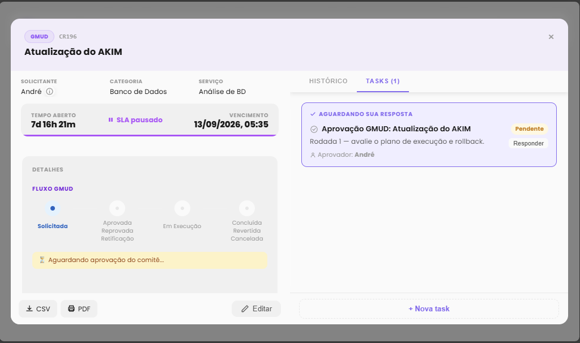Viewport: 580px width, 343px height.
Task: Switch to the Histórico tab
Action: pos(328,81)
